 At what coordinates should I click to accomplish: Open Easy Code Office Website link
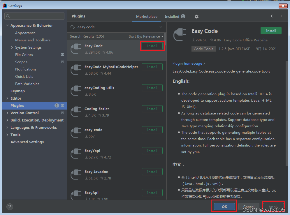(246, 40)
